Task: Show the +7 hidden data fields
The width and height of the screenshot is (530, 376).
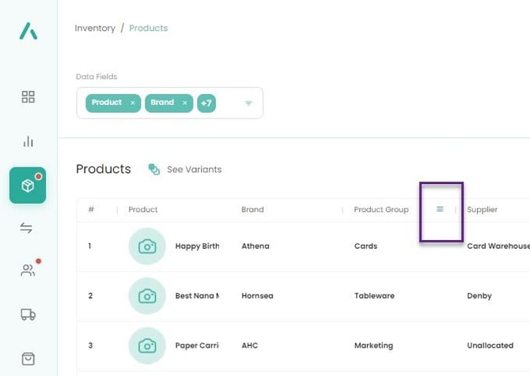Action: click(206, 103)
